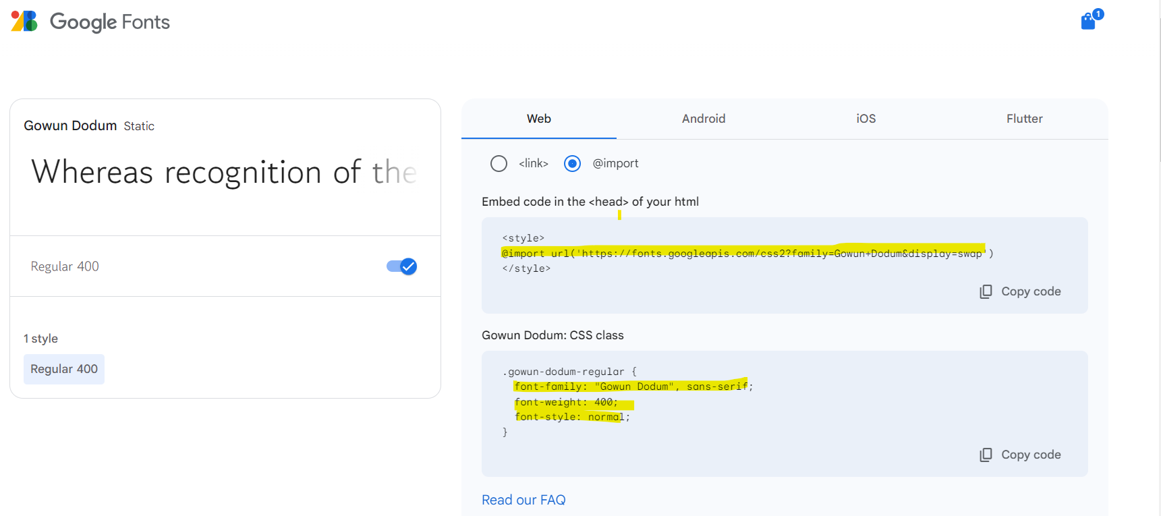Viewport: 1161px width, 516px height.
Task: Click the copy icon for embed code
Action: (986, 291)
